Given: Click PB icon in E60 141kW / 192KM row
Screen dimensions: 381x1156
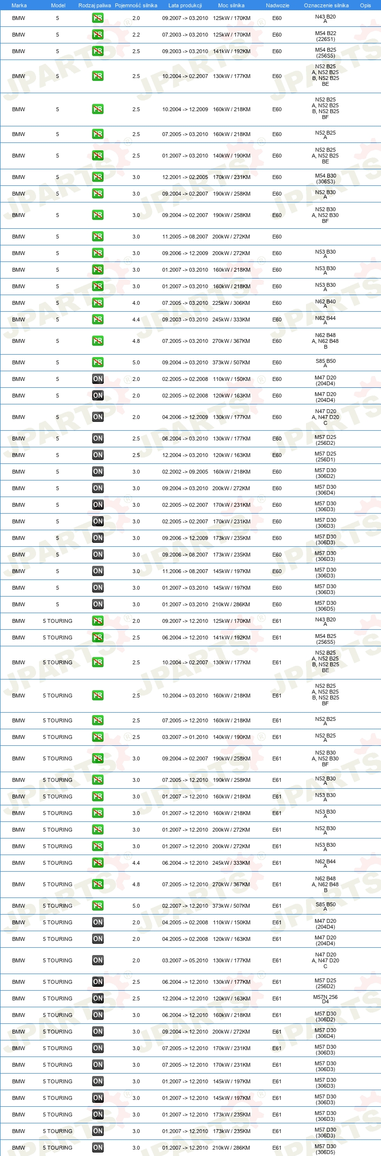Looking at the screenshot, I should pyautogui.click(x=98, y=51).
